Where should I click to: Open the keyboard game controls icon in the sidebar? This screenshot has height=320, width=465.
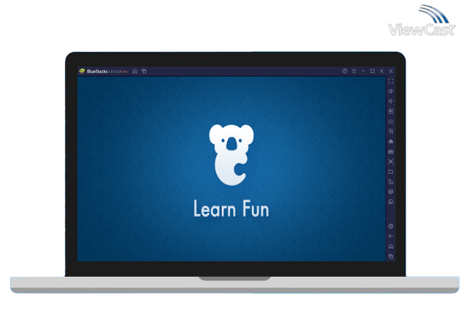coord(391,121)
